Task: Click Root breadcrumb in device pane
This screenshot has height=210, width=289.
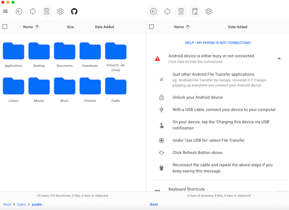Action: click(x=154, y=205)
